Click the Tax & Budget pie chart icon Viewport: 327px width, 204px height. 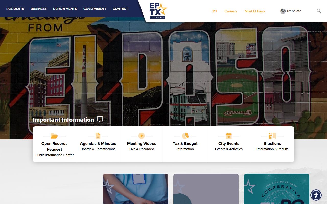point(185,136)
